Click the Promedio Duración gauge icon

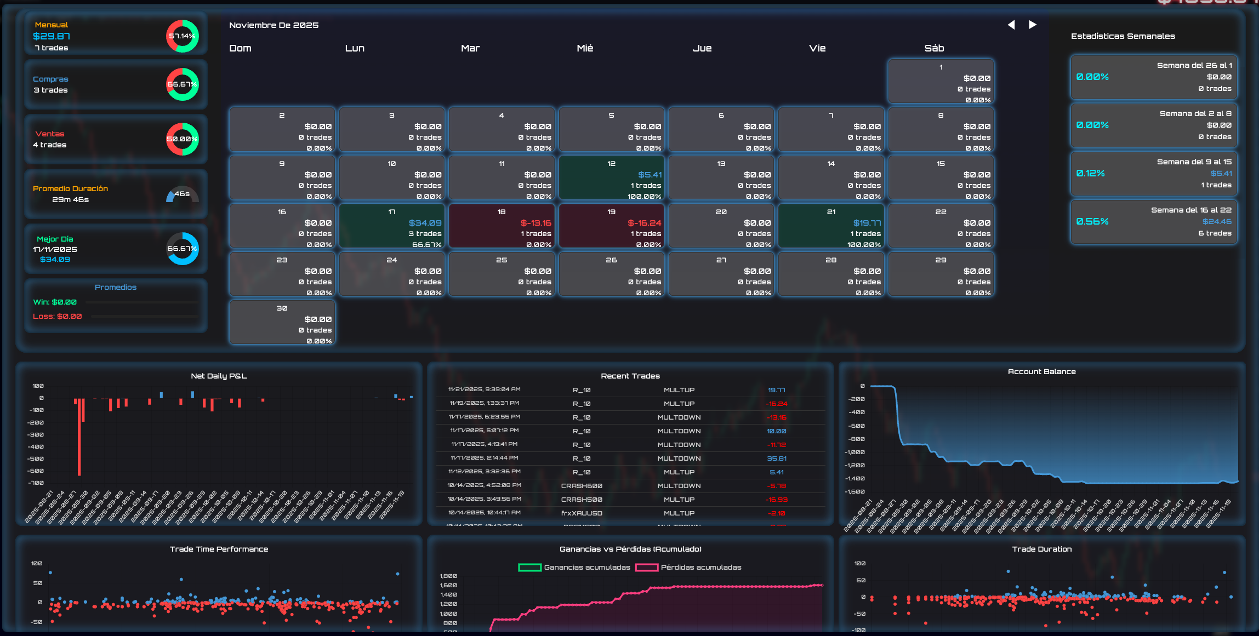[183, 194]
